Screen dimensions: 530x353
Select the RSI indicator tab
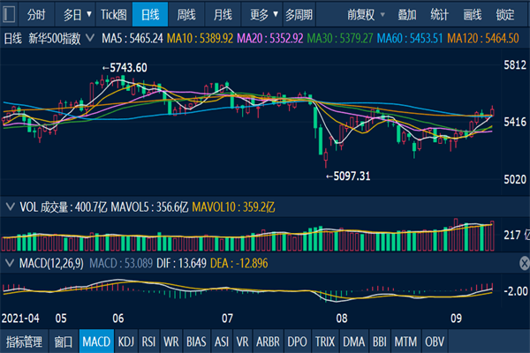pos(148,342)
